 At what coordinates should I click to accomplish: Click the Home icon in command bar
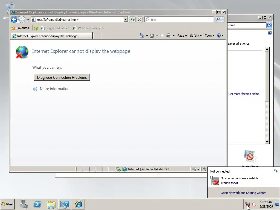pos(142,36)
